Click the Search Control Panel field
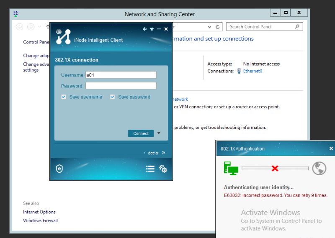The height and width of the screenshot is (238, 335). point(265,27)
